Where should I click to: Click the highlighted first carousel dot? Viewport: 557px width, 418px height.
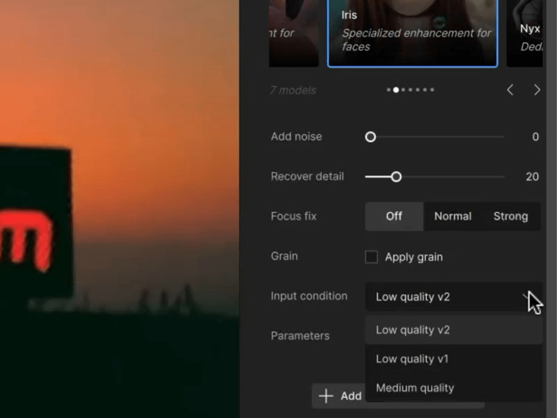click(395, 89)
